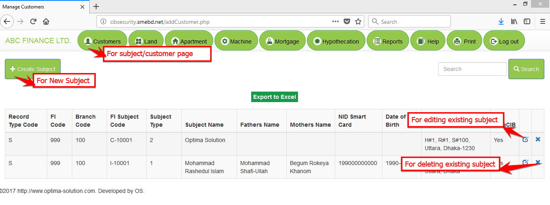This screenshot has height=205, width=550.
Task: Open the page actions three-dot menu
Action: coord(335,22)
